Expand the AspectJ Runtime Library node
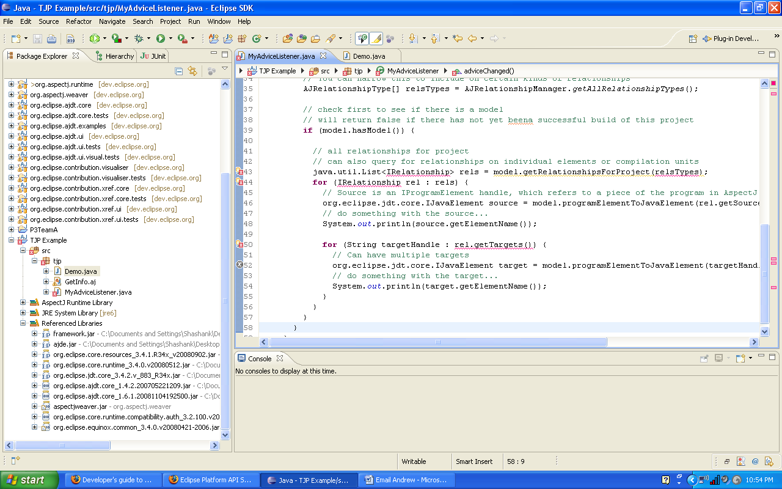The height and width of the screenshot is (489, 782). click(23, 303)
